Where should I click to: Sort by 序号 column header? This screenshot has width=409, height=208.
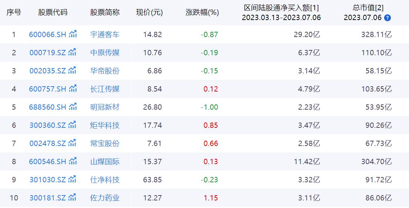(14, 12)
